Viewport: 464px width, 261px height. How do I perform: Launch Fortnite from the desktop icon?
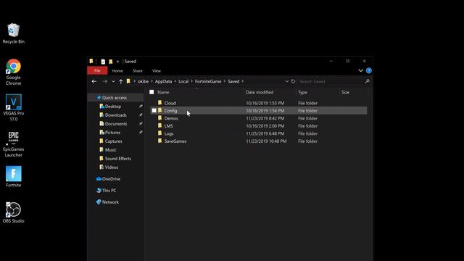coord(13,177)
